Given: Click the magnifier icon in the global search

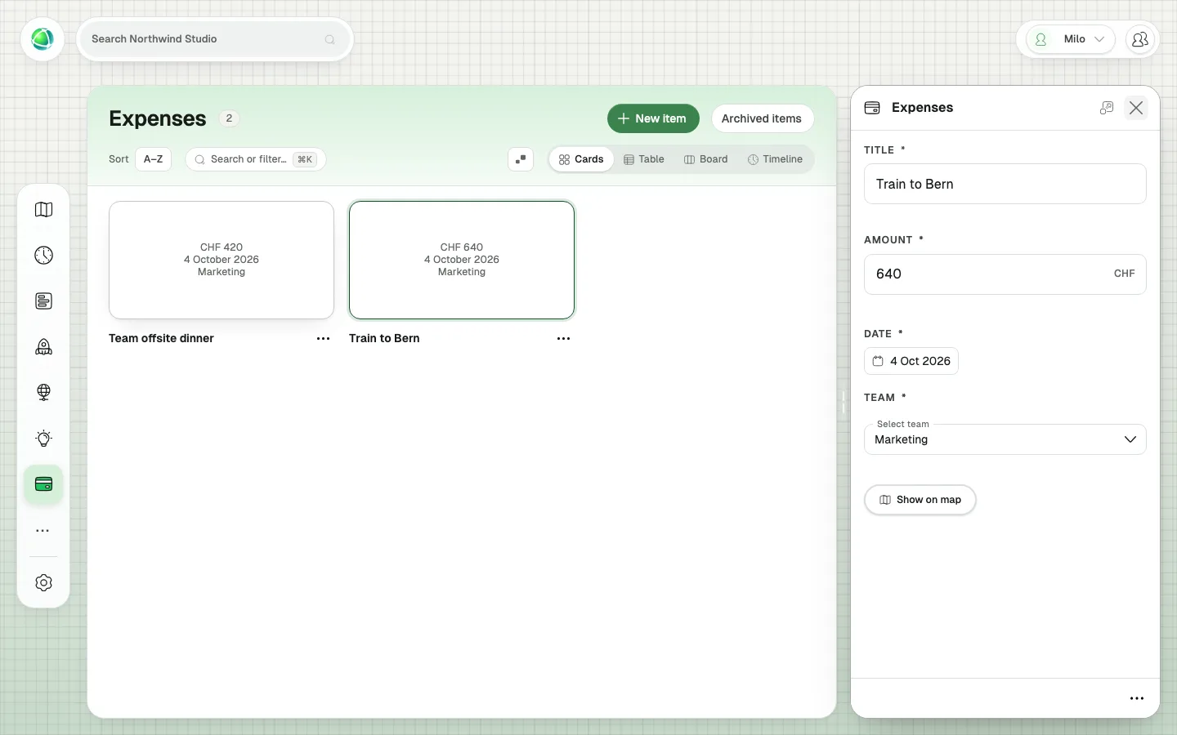Looking at the screenshot, I should pos(330,39).
